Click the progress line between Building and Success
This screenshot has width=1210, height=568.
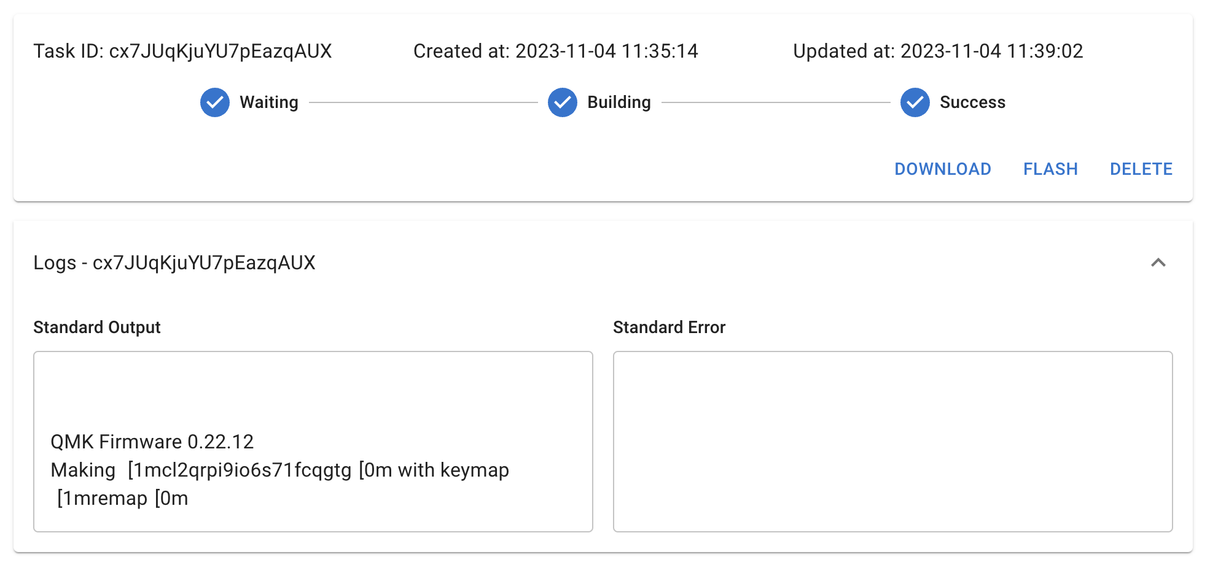(x=775, y=102)
